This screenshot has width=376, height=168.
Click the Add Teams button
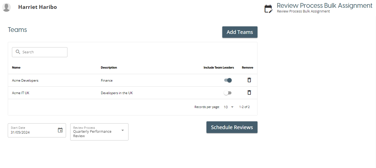pyautogui.click(x=240, y=32)
